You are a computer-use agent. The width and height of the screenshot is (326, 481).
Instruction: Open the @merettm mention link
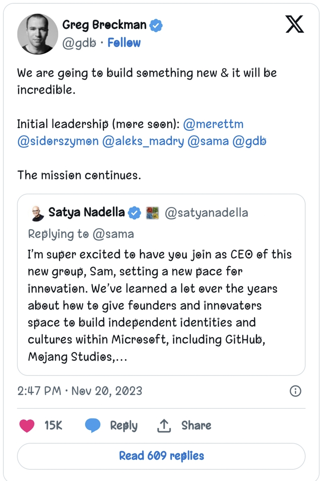[x=213, y=124]
